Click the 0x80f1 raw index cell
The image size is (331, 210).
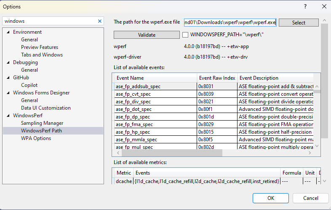coord(217,109)
